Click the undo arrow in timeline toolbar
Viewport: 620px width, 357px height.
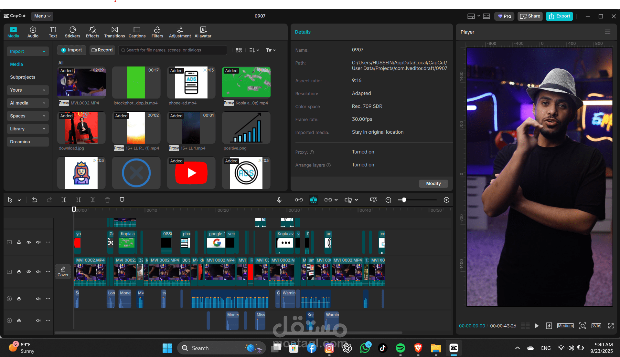35,200
